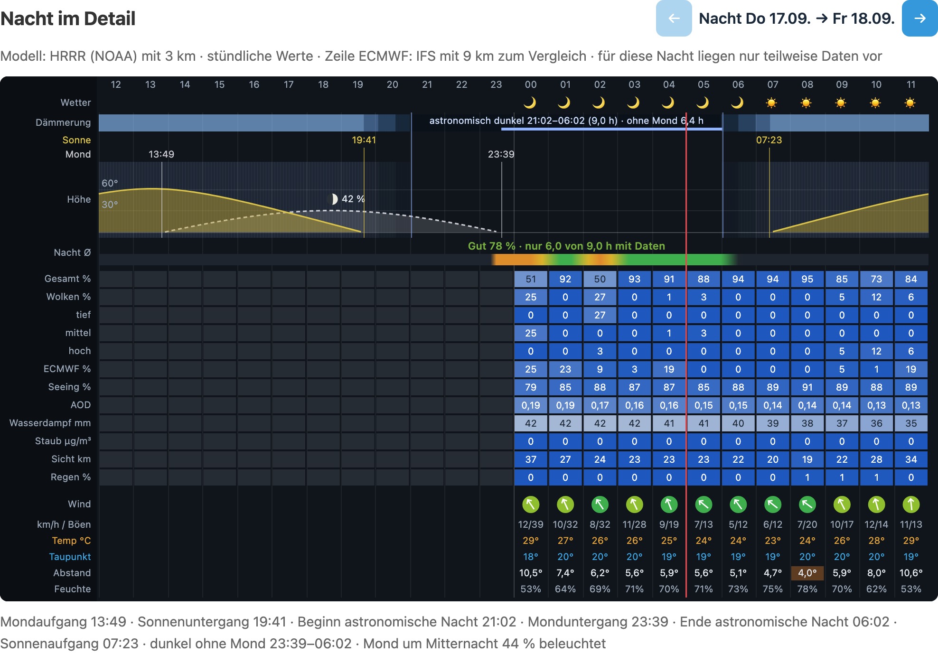Image resolution: width=938 pixels, height=654 pixels.
Task: Click the moon weather icon for hour 00
Action: [530, 103]
